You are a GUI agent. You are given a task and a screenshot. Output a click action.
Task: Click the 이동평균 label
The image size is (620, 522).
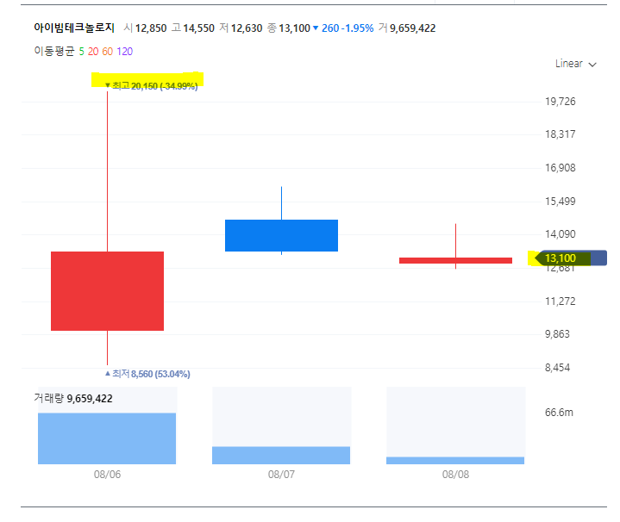(x=54, y=52)
